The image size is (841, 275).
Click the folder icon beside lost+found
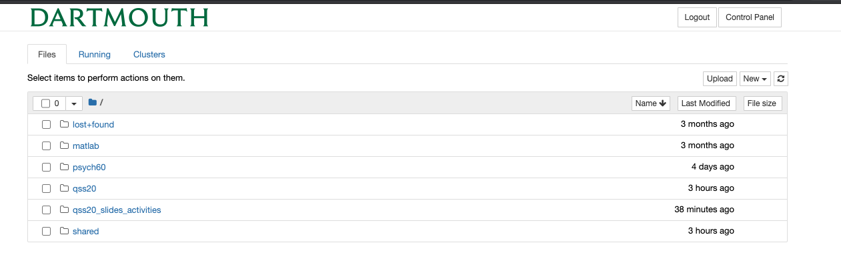tap(65, 124)
